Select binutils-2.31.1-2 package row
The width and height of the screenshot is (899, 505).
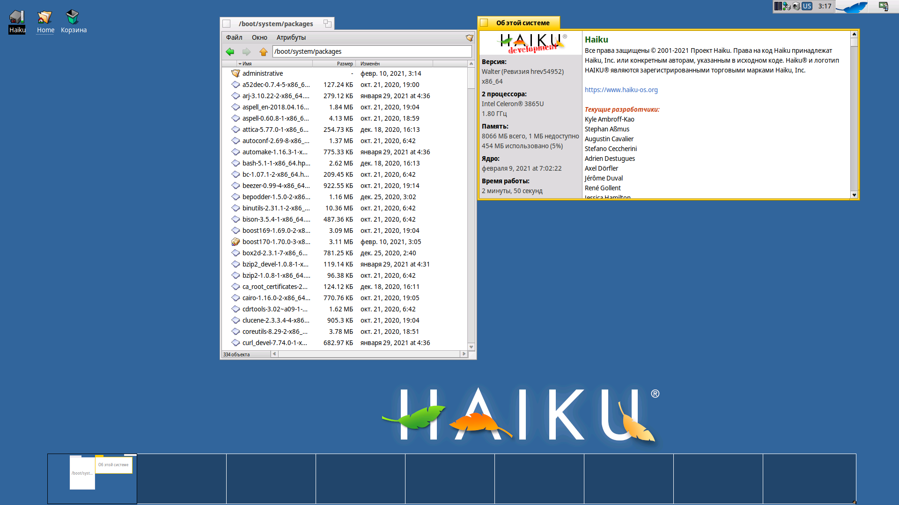click(x=344, y=208)
